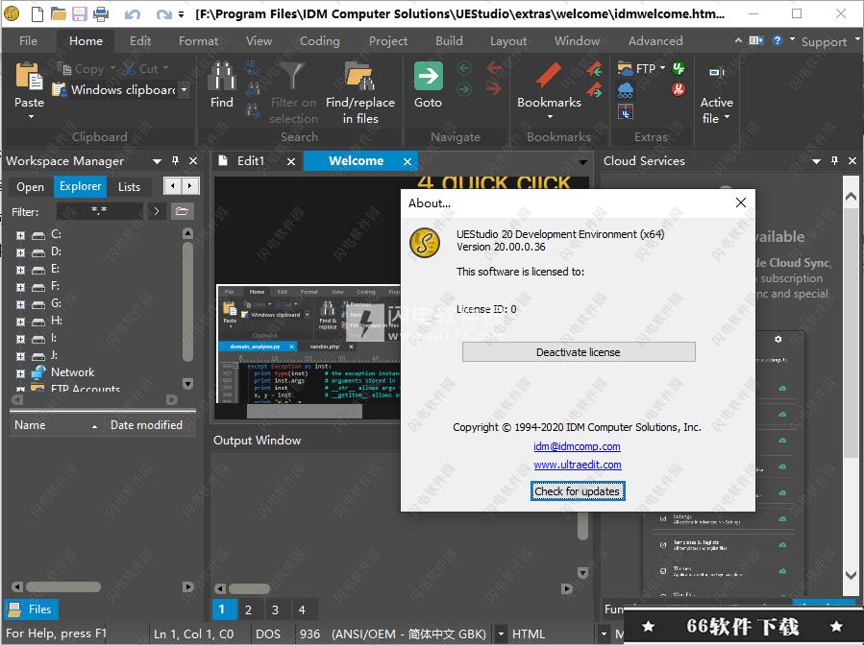Open the idm@idmcomp.com email link

pos(577,446)
